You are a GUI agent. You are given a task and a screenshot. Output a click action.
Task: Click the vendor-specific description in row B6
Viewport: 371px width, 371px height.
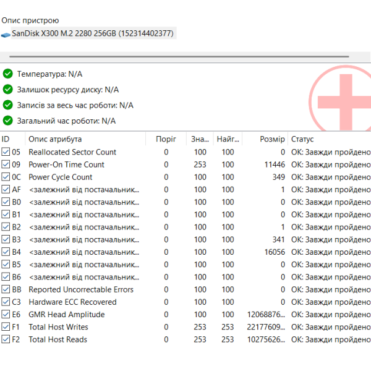[83, 277]
